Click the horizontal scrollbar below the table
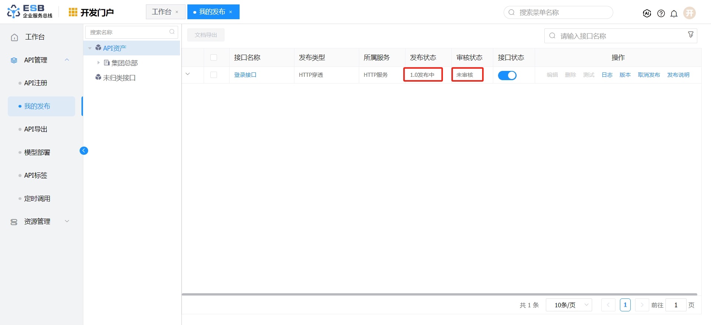The width and height of the screenshot is (711, 325). pos(440,294)
